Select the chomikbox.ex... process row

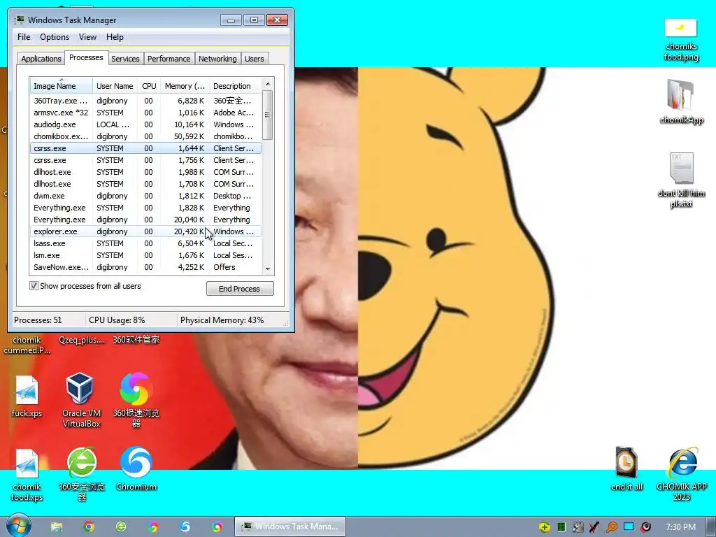pos(145,136)
